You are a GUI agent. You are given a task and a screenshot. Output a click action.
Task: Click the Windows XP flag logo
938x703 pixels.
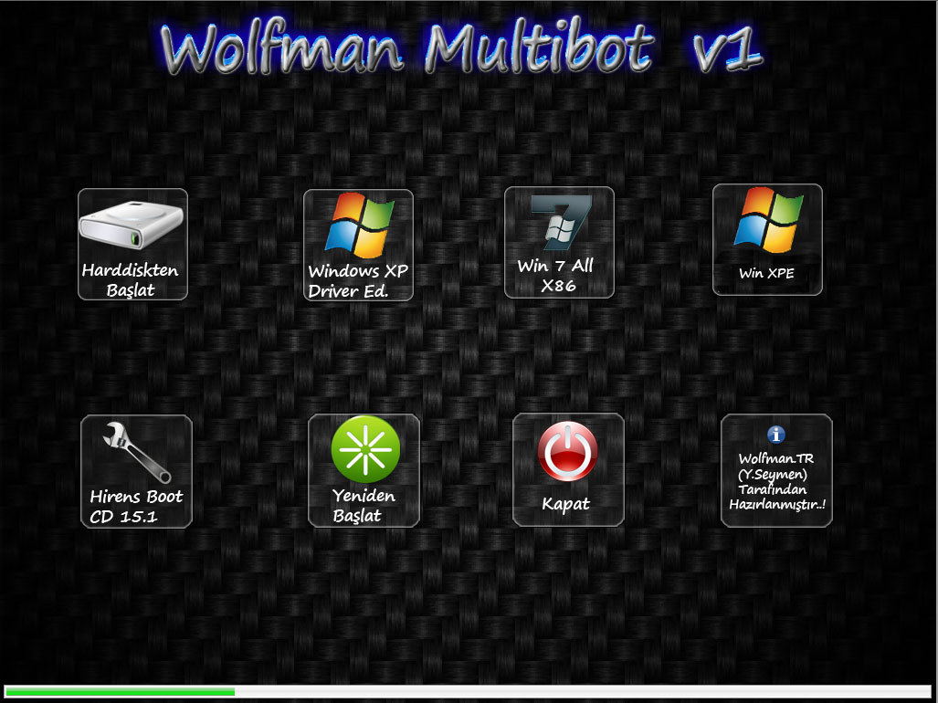point(359,225)
